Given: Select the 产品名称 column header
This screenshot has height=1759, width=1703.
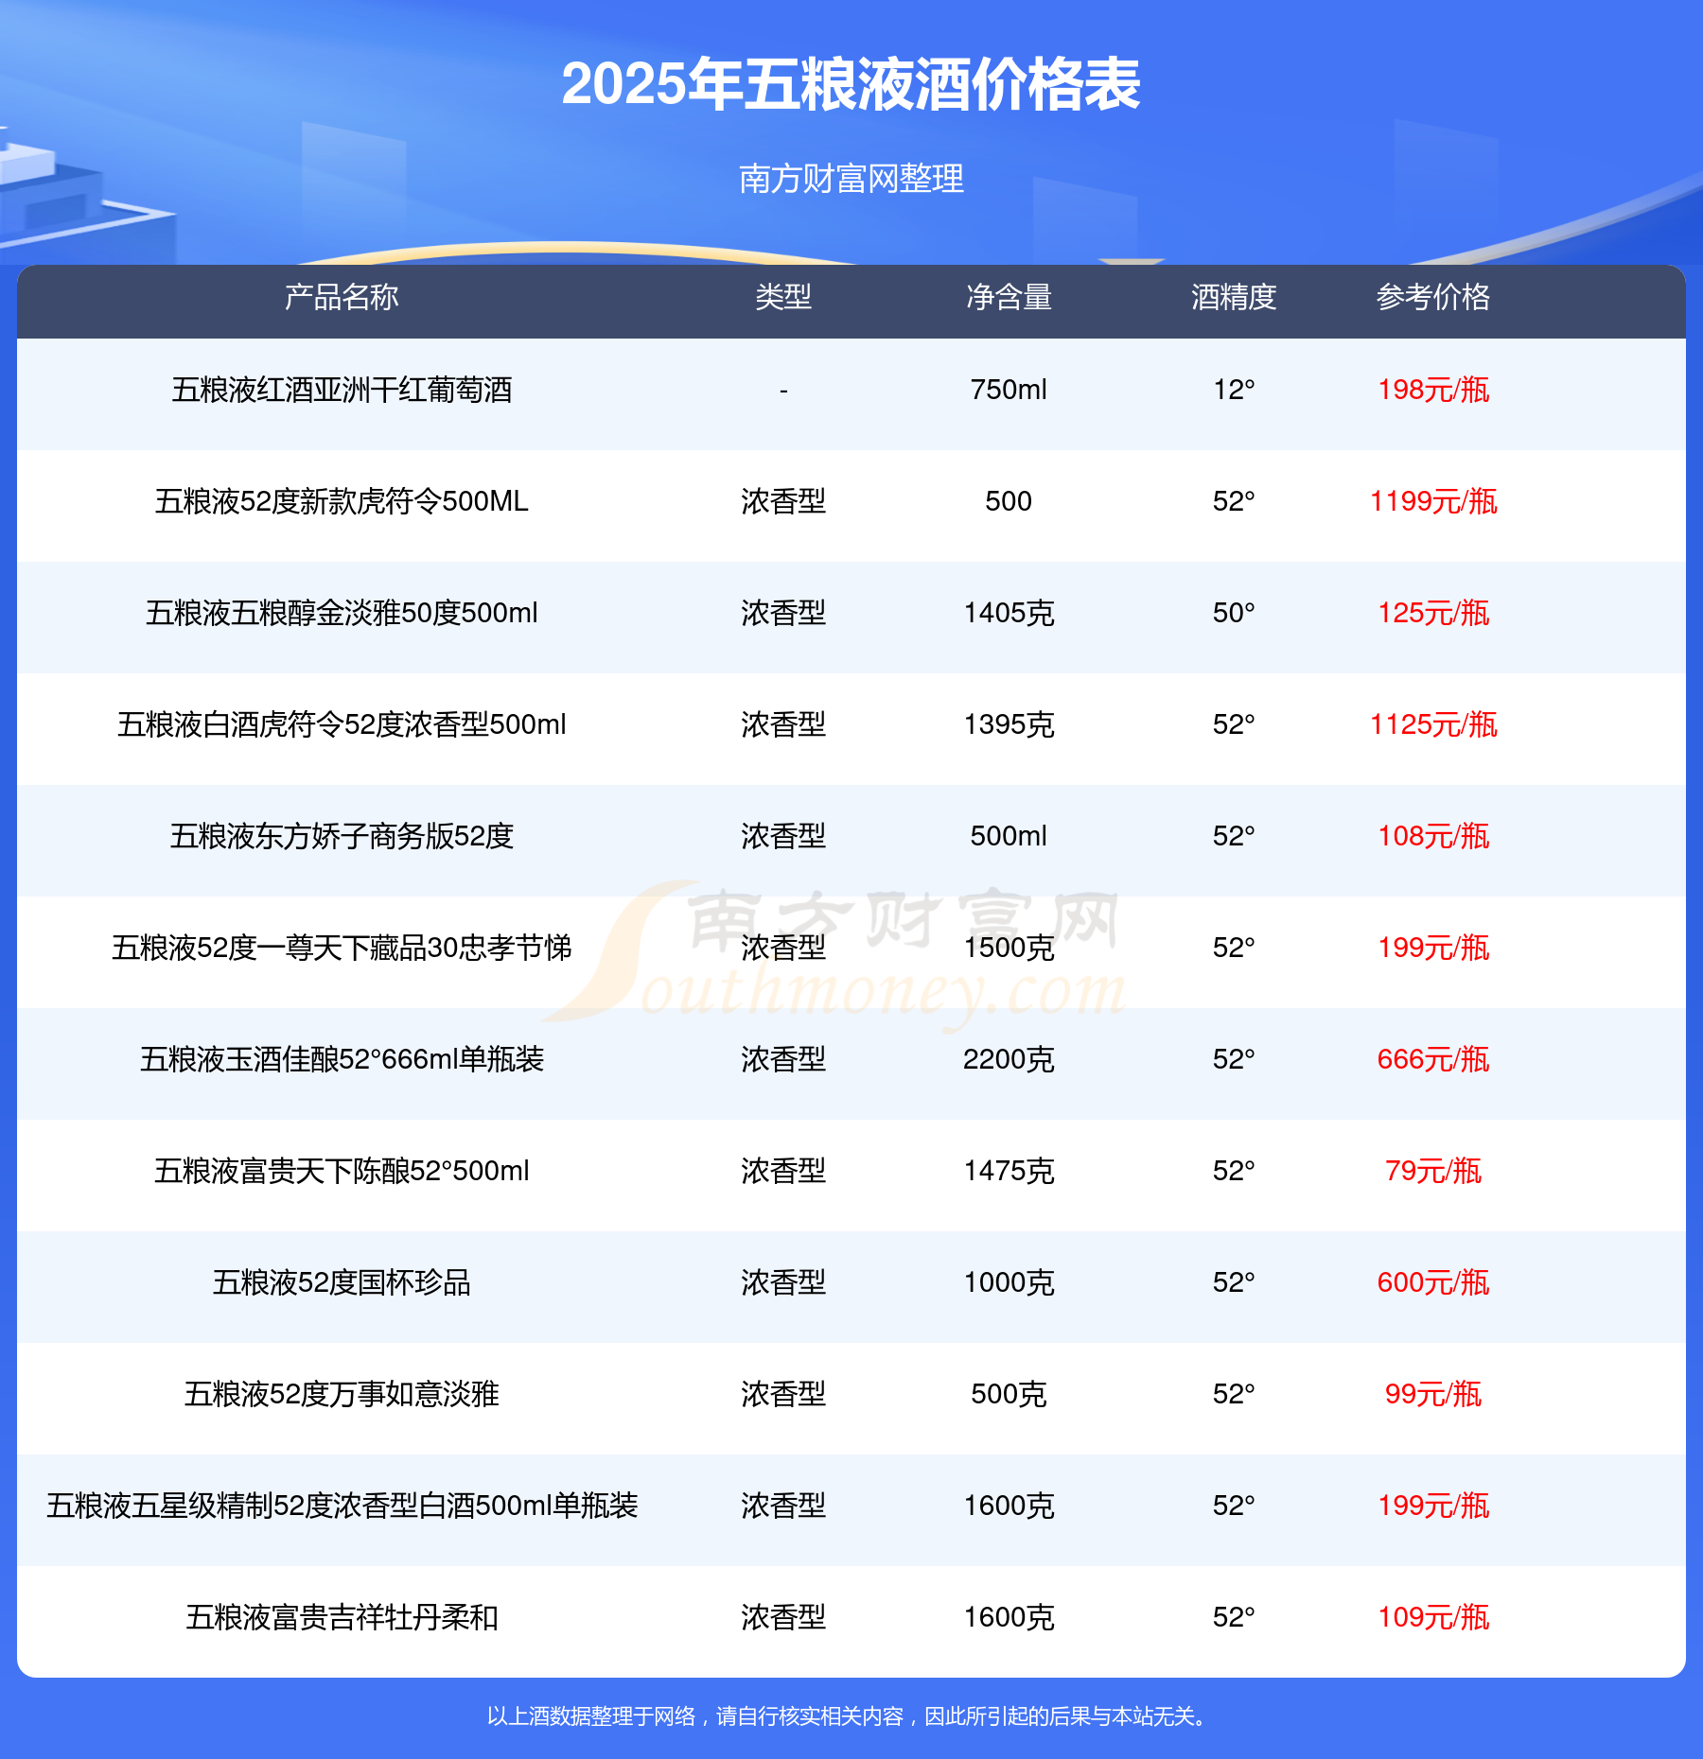Looking at the screenshot, I should 342,297.
